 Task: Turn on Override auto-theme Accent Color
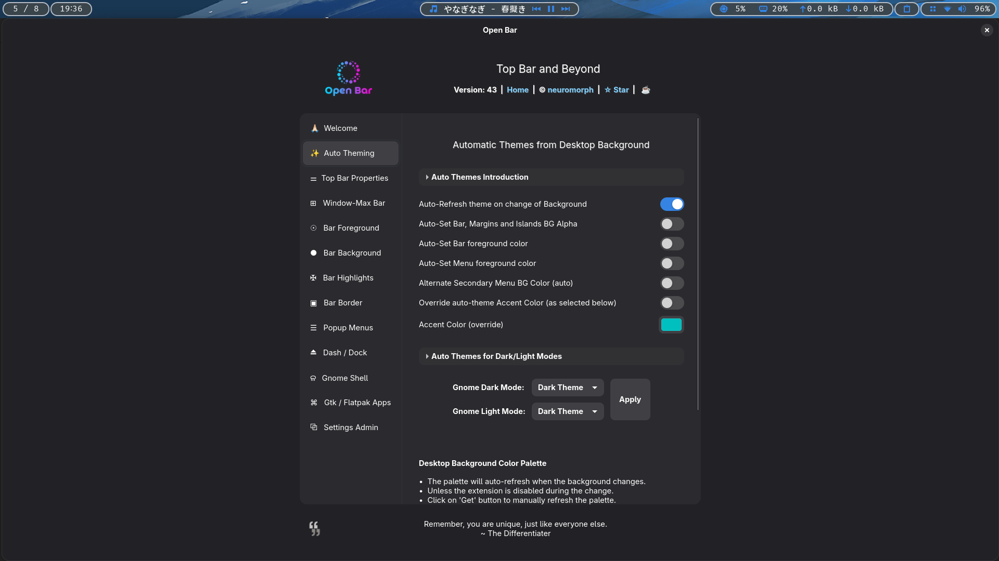pyautogui.click(x=672, y=303)
